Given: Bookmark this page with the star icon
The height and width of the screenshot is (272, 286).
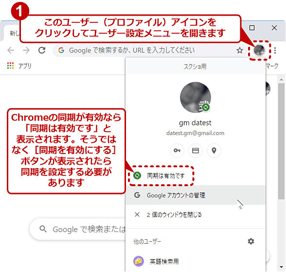Looking at the screenshot, I should click(240, 50).
